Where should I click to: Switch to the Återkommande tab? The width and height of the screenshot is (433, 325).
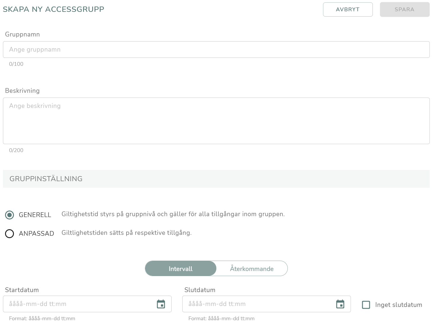252,269
